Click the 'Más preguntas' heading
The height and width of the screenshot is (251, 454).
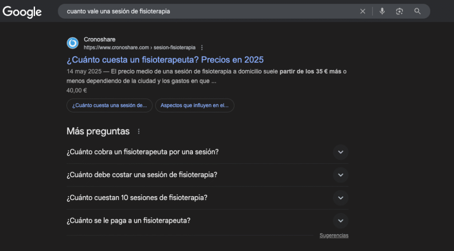[x=98, y=131]
